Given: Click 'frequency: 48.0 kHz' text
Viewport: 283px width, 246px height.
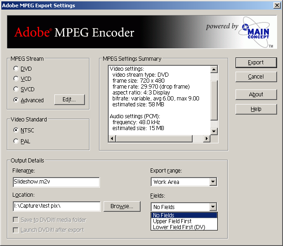Looking at the screenshot, I should coord(136,122).
